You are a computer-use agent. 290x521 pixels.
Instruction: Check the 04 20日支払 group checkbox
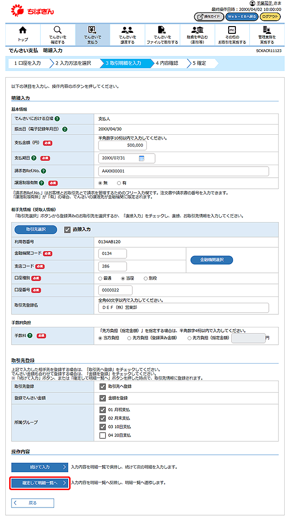102,435
